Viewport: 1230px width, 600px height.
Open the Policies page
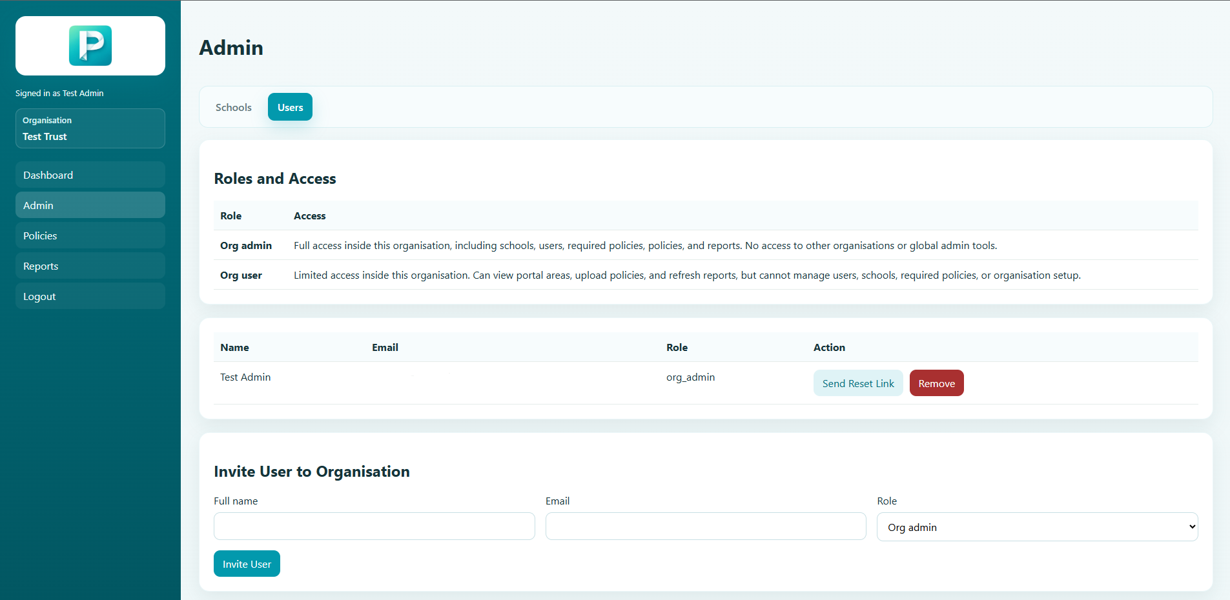pyautogui.click(x=90, y=235)
